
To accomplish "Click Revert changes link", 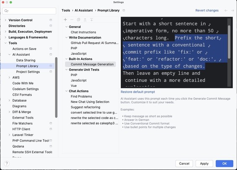I will [207, 10].
